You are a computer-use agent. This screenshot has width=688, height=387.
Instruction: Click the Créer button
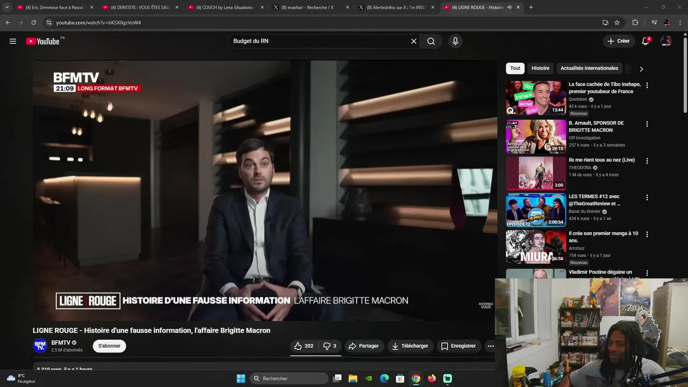[618, 41]
